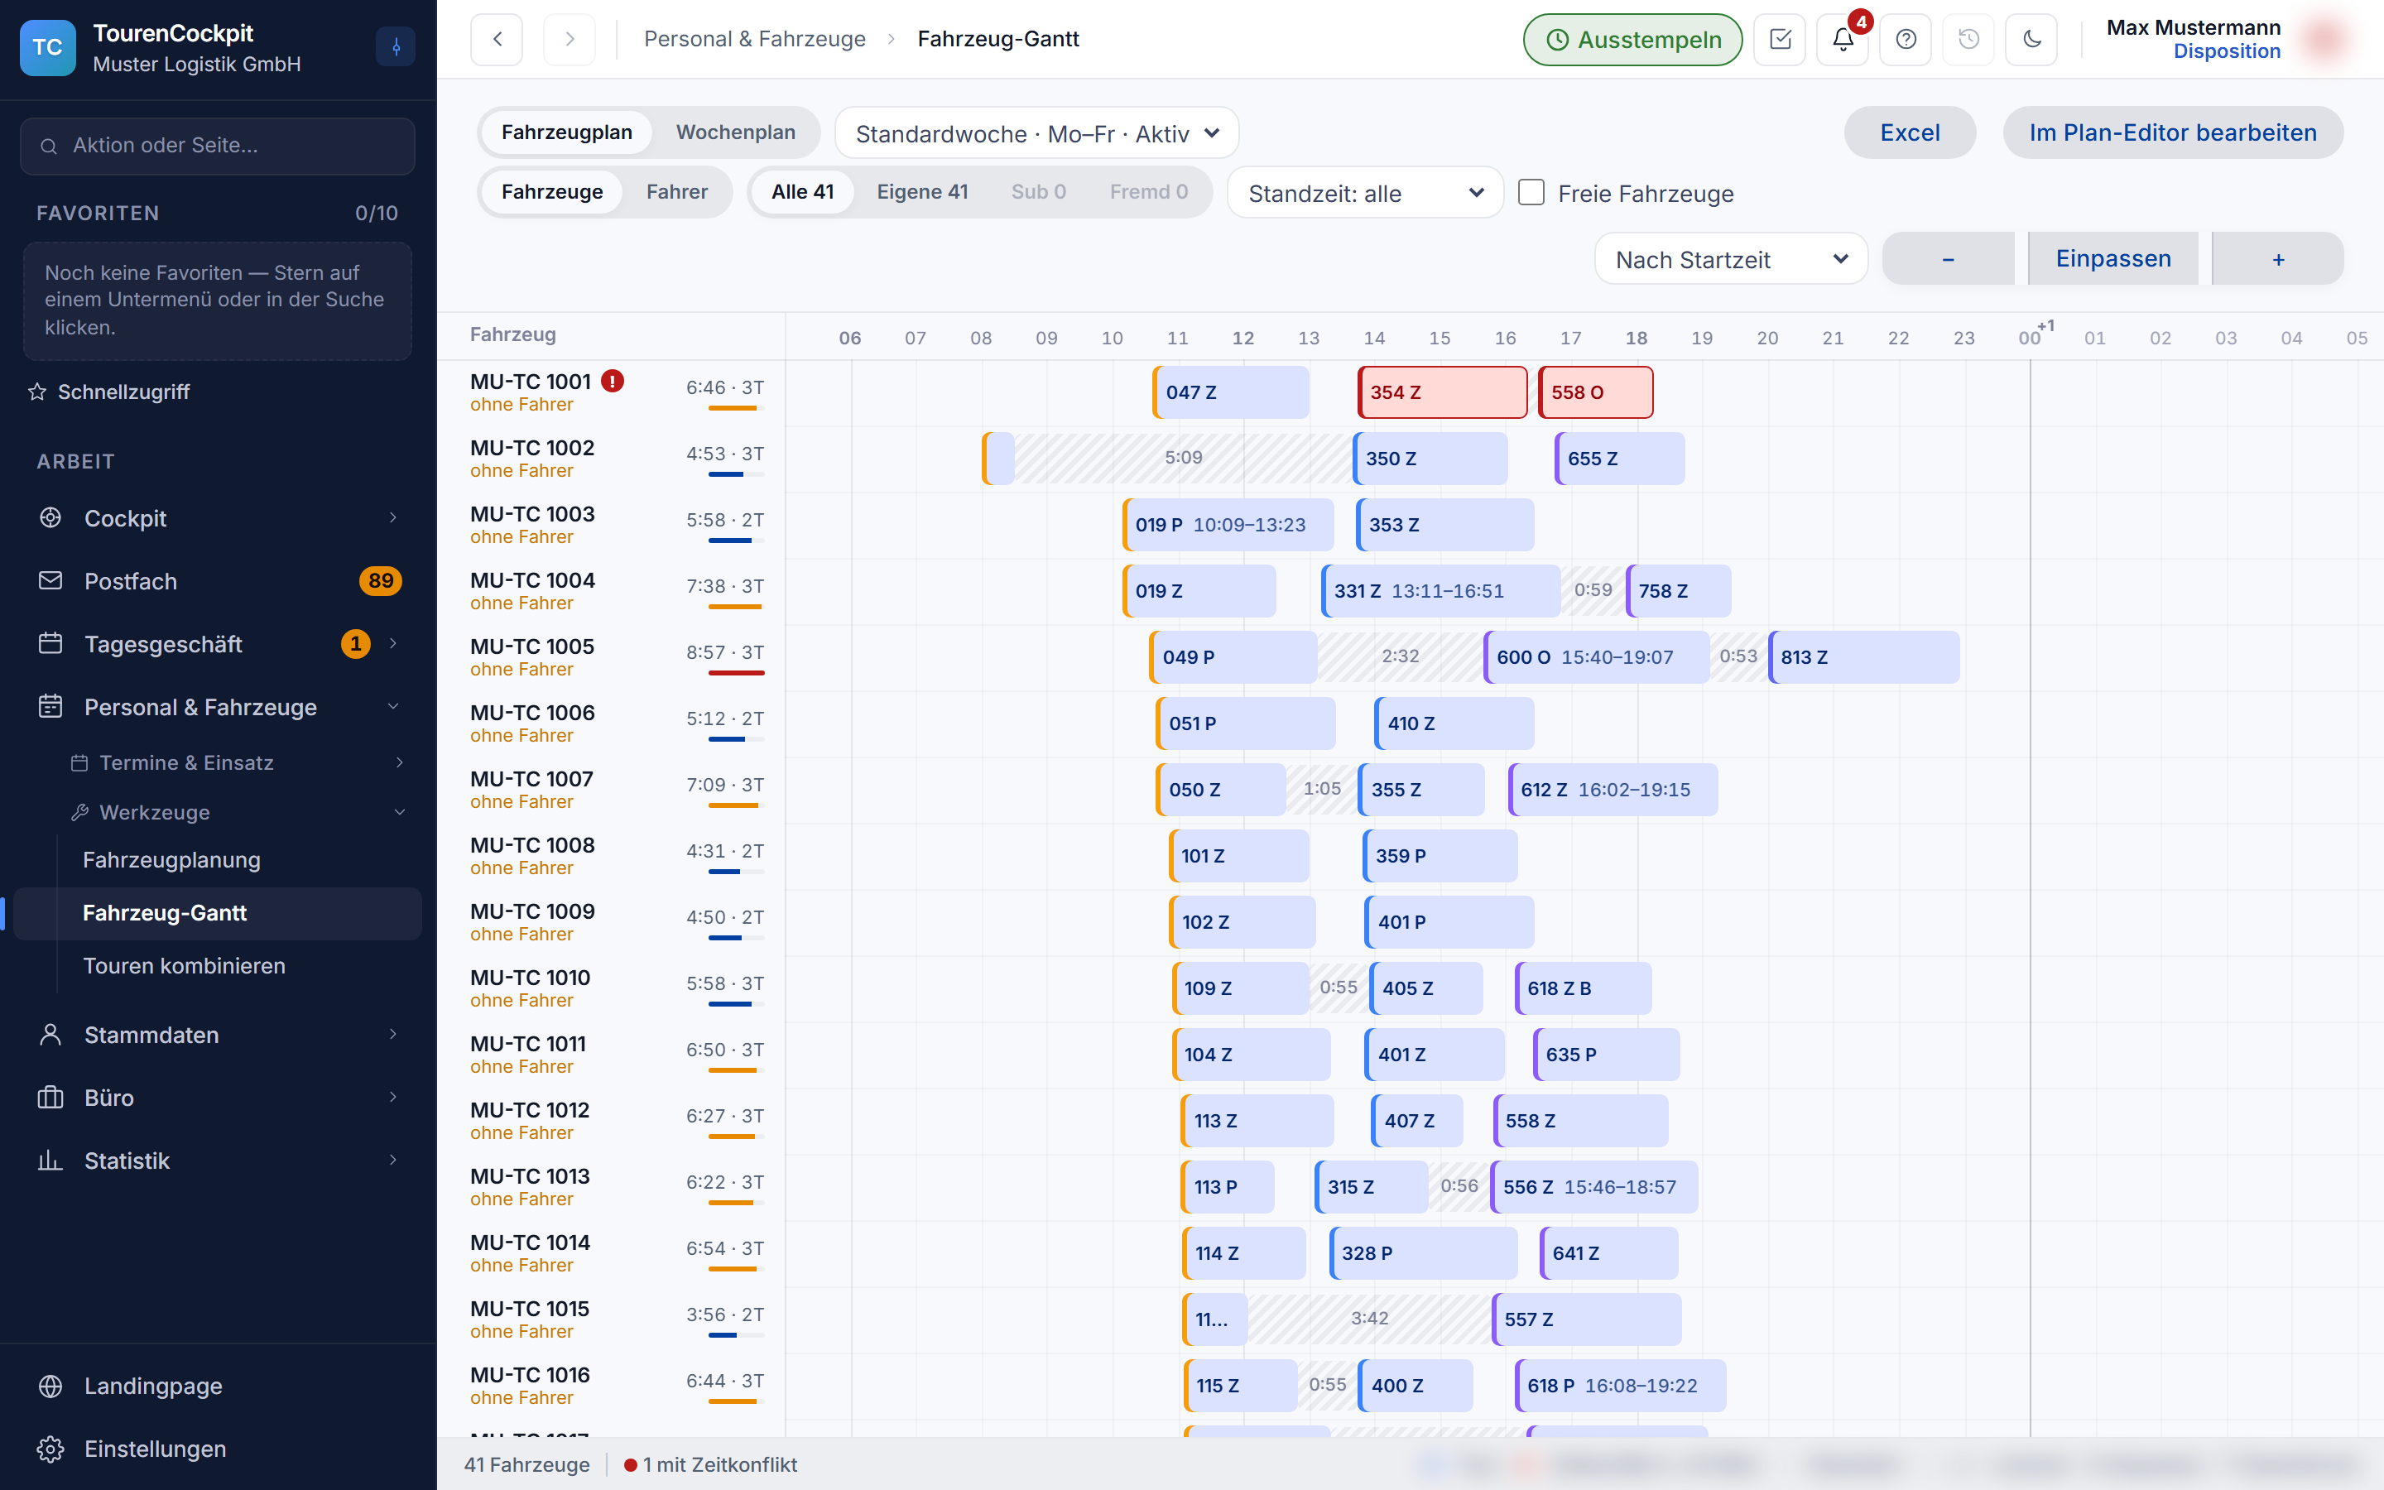The height and width of the screenshot is (1490, 2384).
Task: Click Einpassen to fit timeline
Action: coord(2113,259)
